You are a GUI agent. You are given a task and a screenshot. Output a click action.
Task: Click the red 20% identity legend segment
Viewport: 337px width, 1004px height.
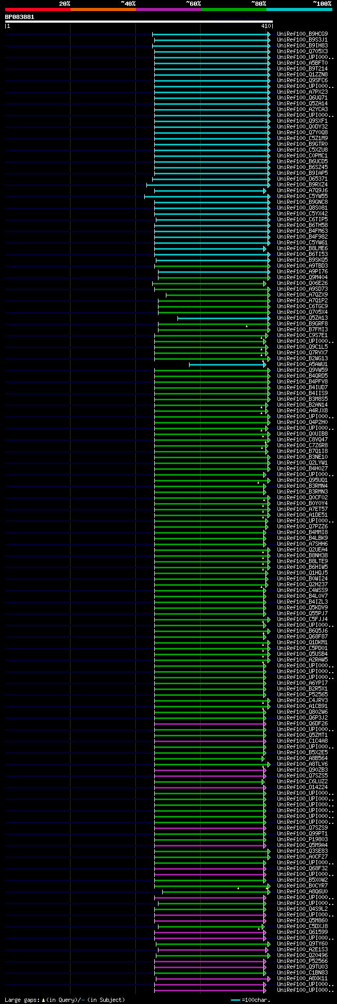point(37,9)
